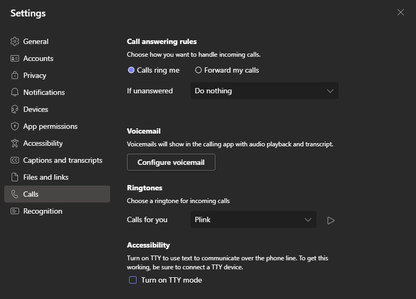Click the Files and links document icon
The image size is (416, 299).
(x=15, y=177)
